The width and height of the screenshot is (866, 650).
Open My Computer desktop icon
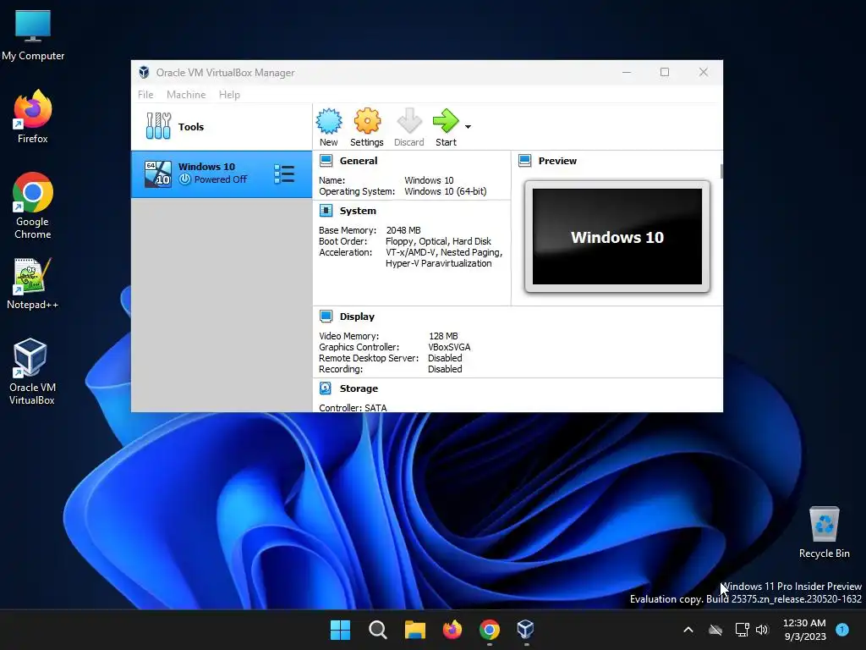[33, 36]
